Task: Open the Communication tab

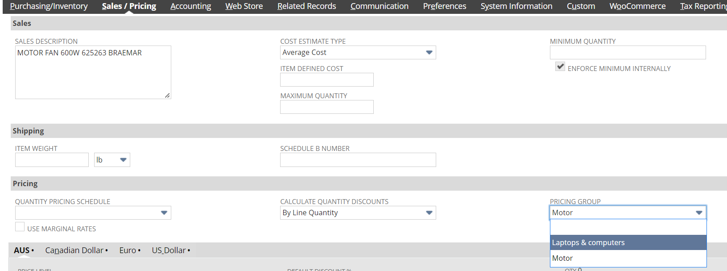Action: click(x=380, y=6)
